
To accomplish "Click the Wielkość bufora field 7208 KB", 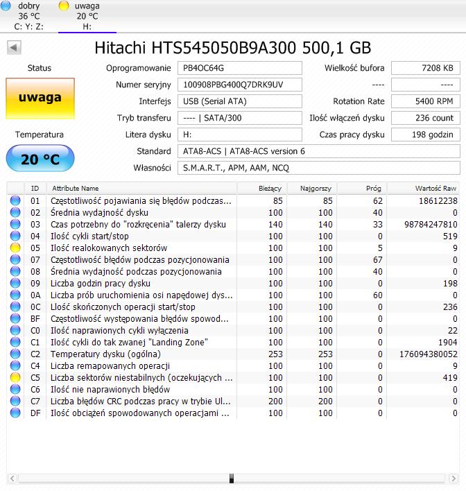I will pos(426,68).
